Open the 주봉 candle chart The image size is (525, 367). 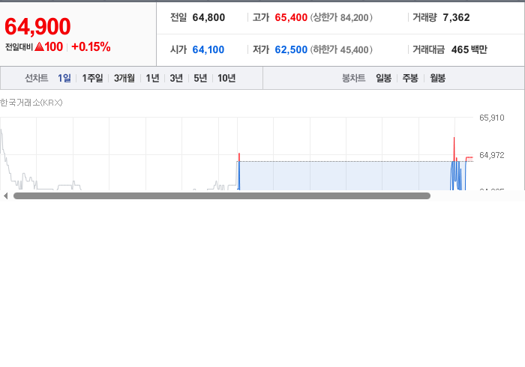pyautogui.click(x=410, y=78)
